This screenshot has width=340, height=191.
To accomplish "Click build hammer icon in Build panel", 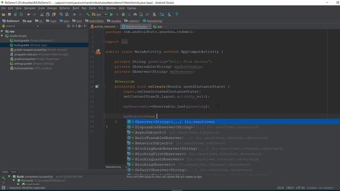I will pyautogui.click(x=3, y=178).
